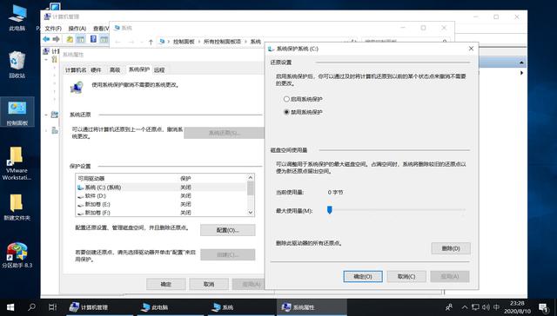Viewport: 557px width, 316px height.
Task: Click the blue help icon in 计算机管理 toolbar
Action: tap(93, 39)
